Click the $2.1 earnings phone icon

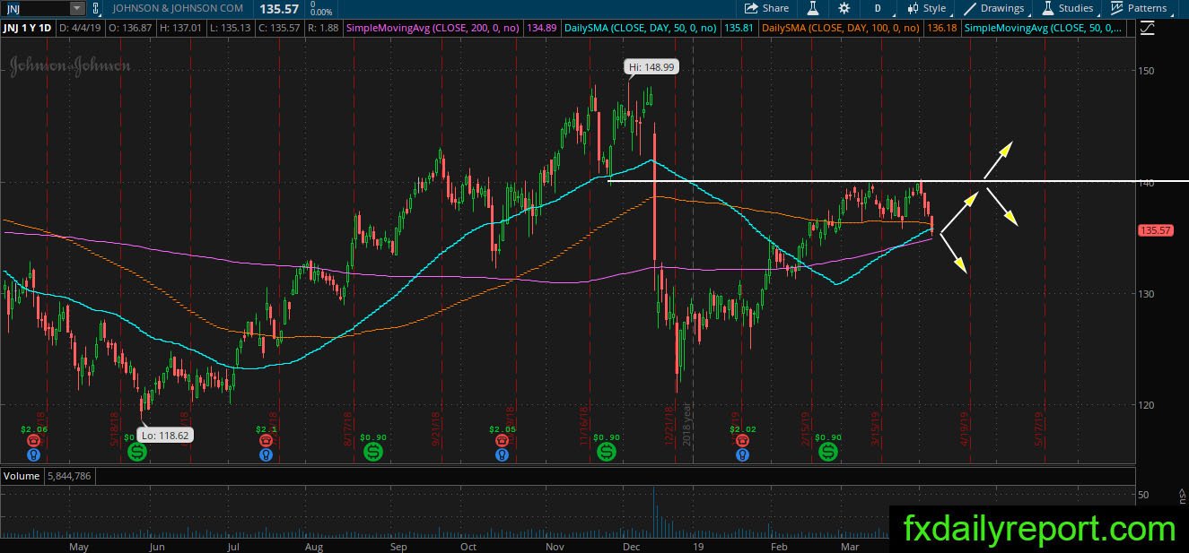pyautogui.click(x=267, y=441)
